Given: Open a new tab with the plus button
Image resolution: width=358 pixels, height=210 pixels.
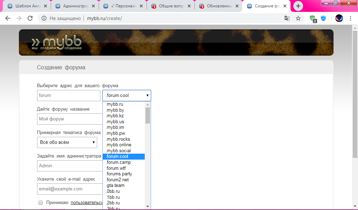Looking at the screenshot, I should coord(298,6).
